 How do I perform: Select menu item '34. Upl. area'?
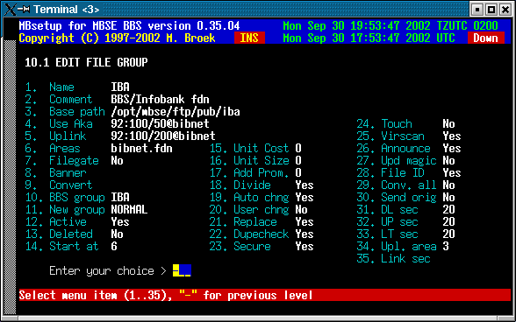click(x=397, y=246)
